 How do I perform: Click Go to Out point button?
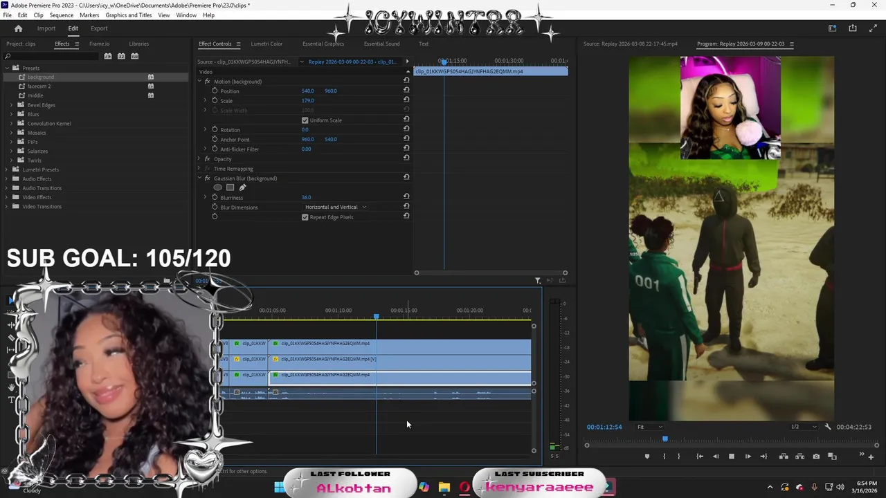coord(763,456)
